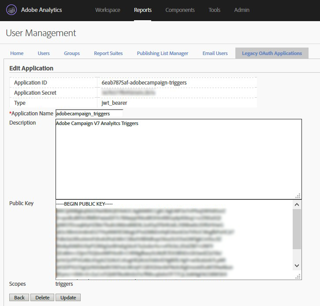Open the Reports menu

click(x=143, y=10)
